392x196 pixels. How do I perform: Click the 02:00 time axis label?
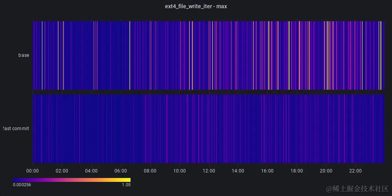pos(62,171)
